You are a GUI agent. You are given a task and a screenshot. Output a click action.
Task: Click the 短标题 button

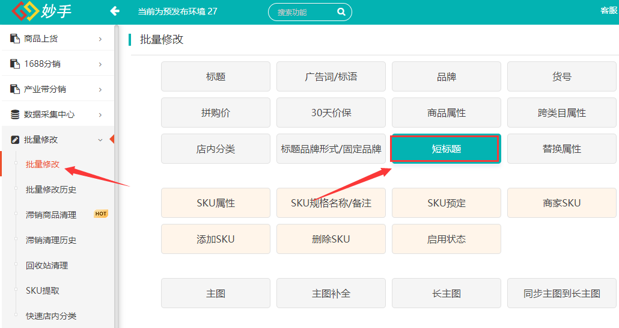click(446, 149)
